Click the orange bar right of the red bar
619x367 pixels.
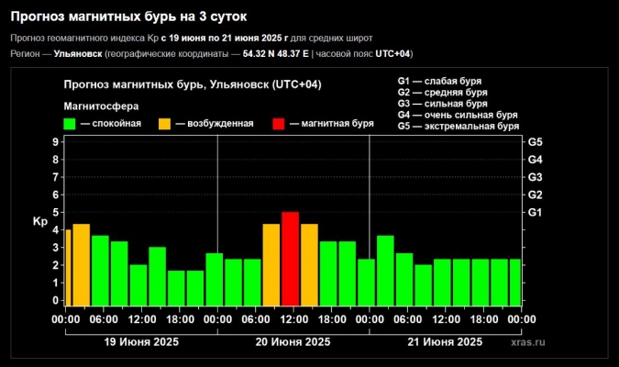[x=309, y=265]
